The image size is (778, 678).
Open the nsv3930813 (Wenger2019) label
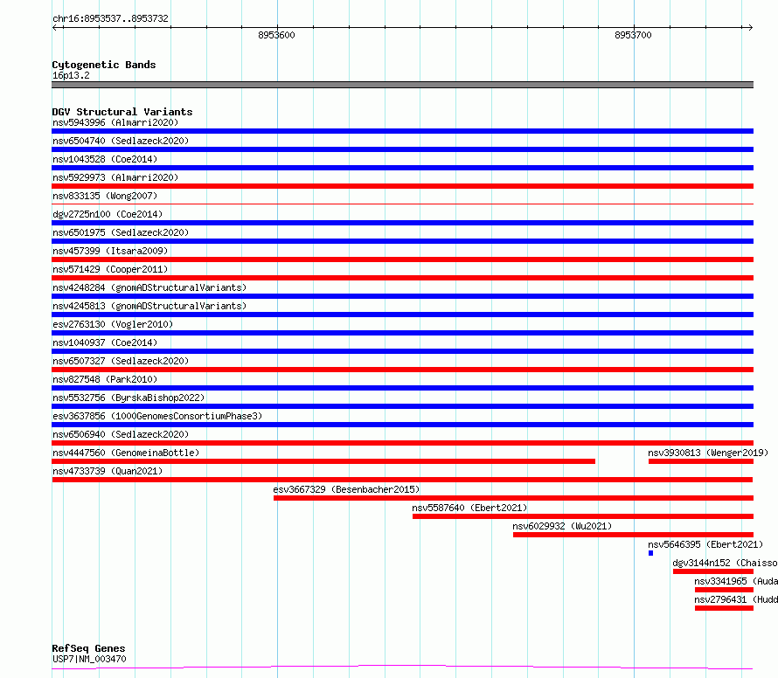708,453
